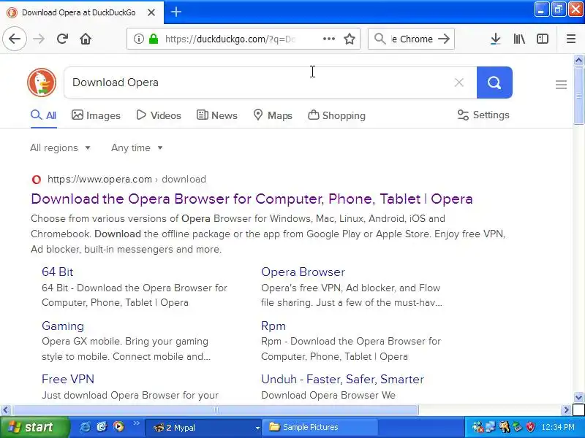Switch to the All results tab
The width and height of the screenshot is (585, 438).
click(x=44, y=115)
